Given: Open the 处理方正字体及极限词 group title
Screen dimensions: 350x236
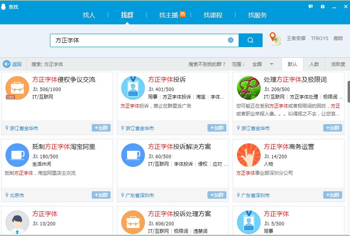Looking at the screenshot, I should point(295,79).
